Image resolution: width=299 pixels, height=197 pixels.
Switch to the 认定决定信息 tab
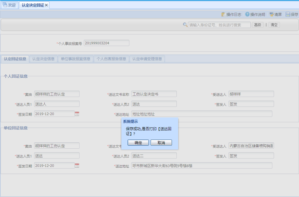(x=43, y=59)
